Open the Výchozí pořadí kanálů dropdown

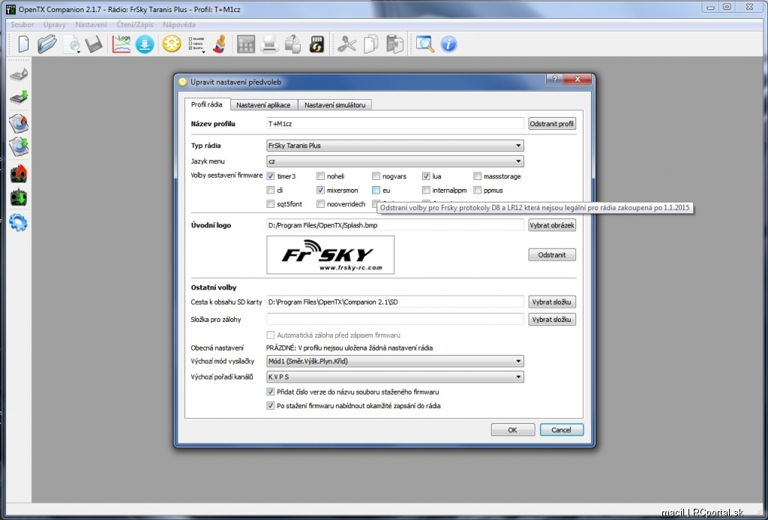pos(394,377)
